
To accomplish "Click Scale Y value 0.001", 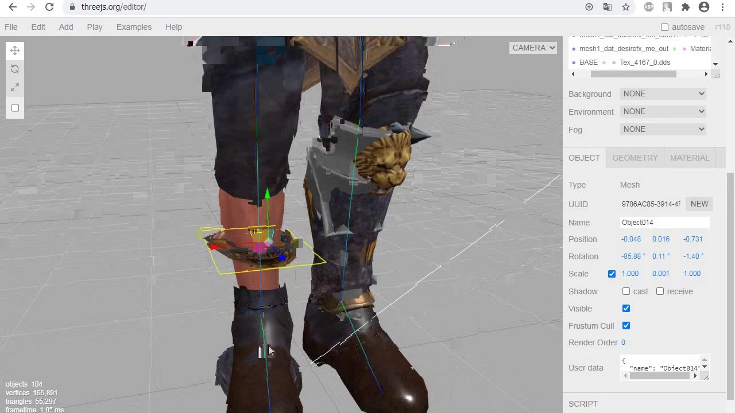I will [661, 274].
